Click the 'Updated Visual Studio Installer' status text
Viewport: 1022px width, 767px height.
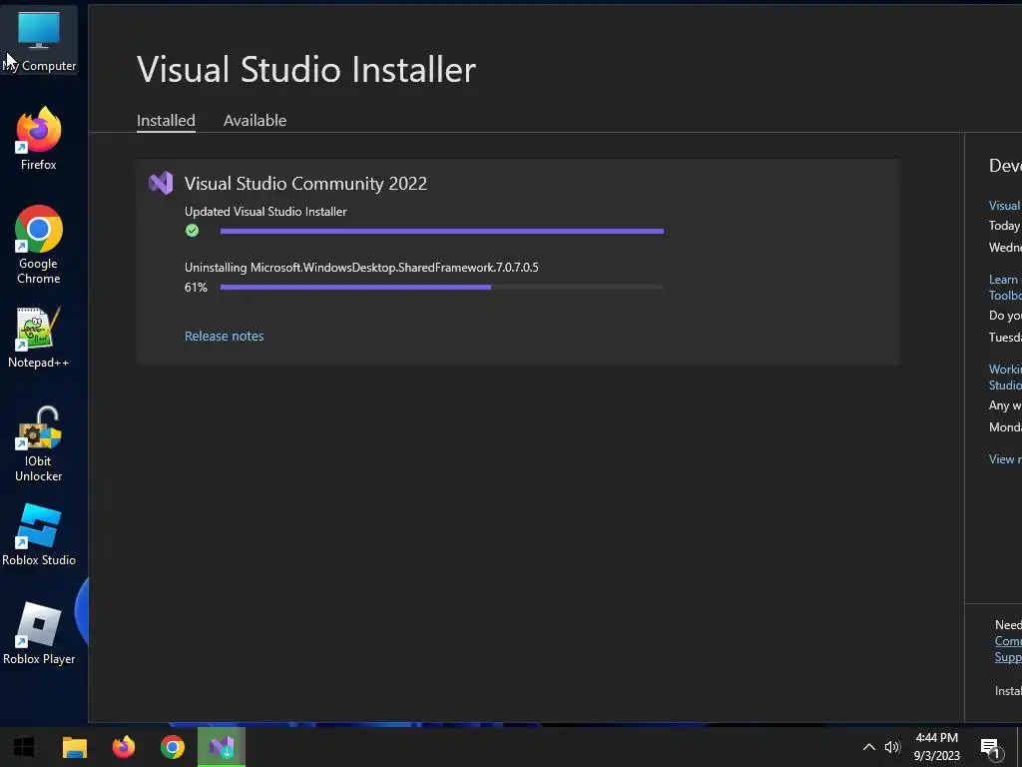pos(265,212)
